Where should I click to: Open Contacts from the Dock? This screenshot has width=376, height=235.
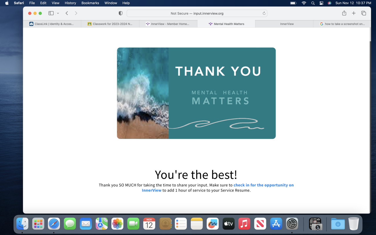pyautogui.click(x=165, y=224)
